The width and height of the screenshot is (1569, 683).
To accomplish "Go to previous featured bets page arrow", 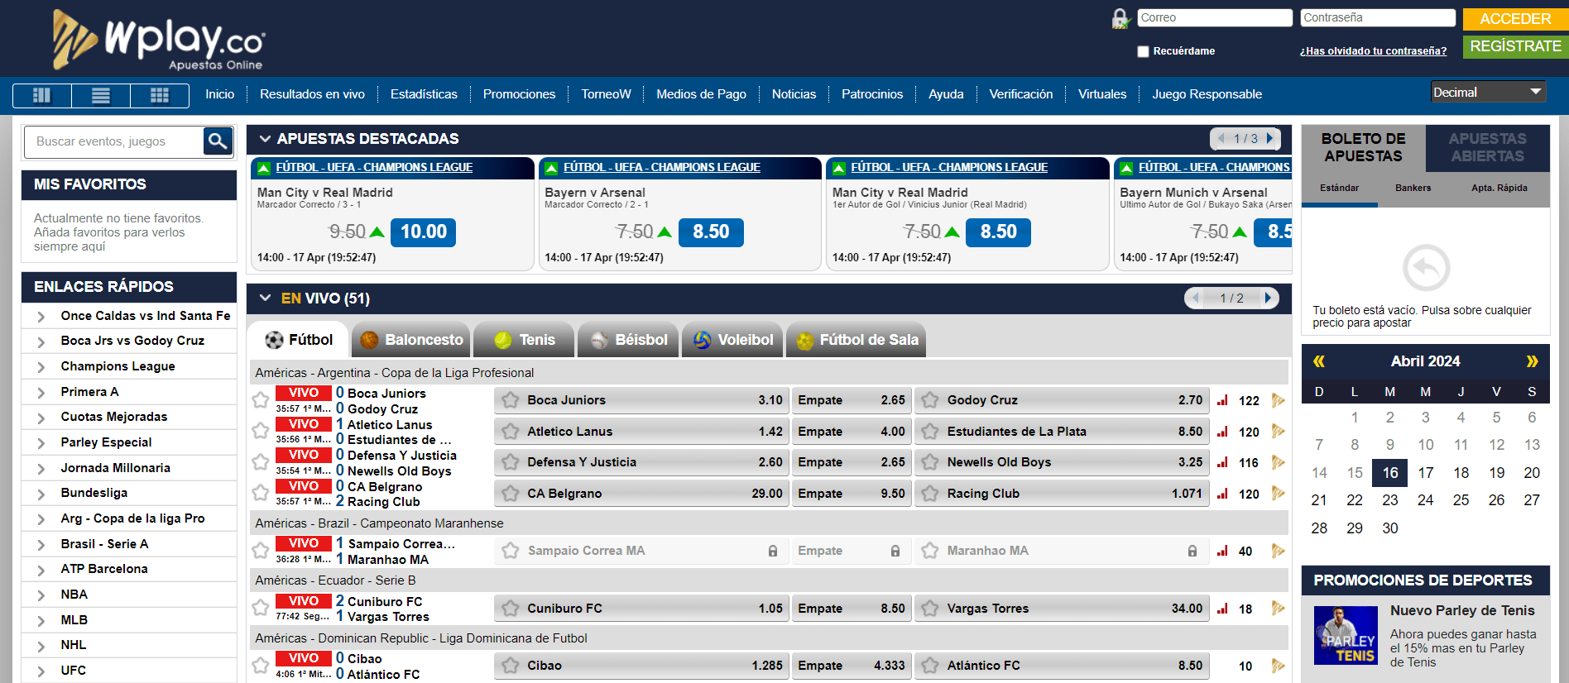I will [x=1220, y=138].
